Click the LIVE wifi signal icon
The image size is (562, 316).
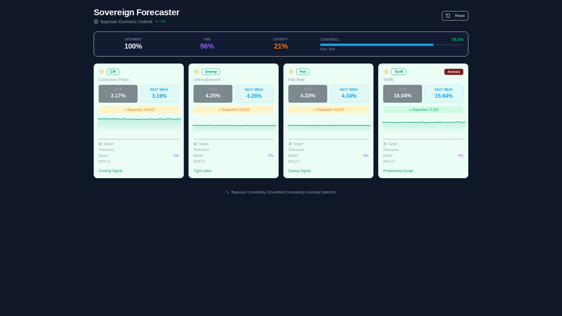(157, 22)
